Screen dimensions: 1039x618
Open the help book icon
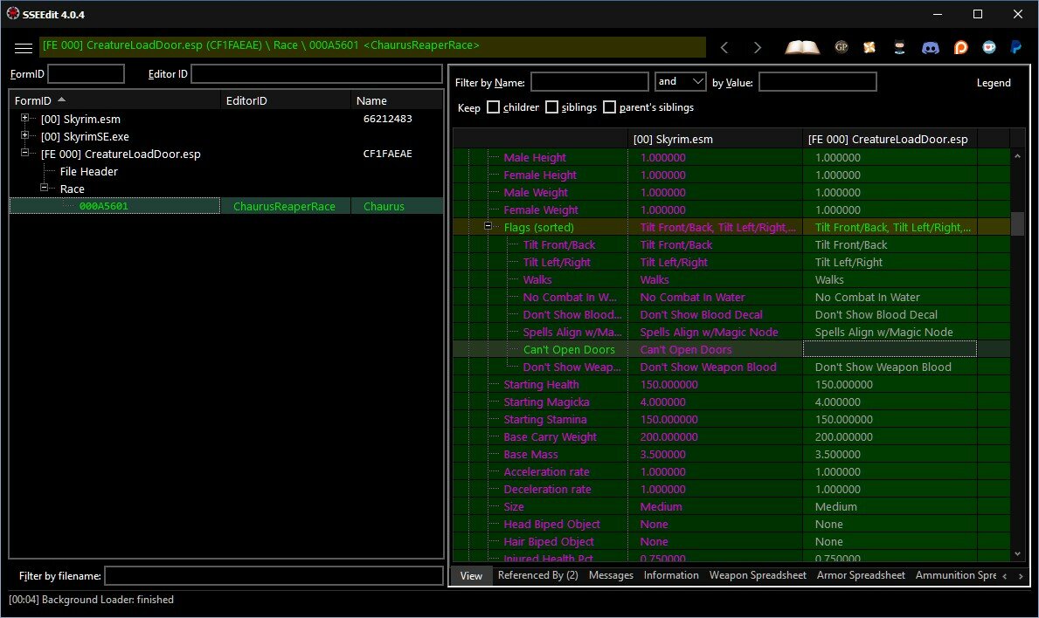click(802, 47)
